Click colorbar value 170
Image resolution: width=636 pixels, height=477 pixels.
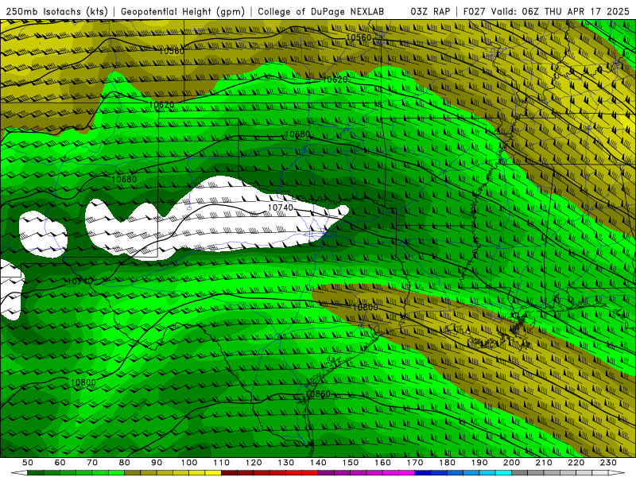click(415, 463)
